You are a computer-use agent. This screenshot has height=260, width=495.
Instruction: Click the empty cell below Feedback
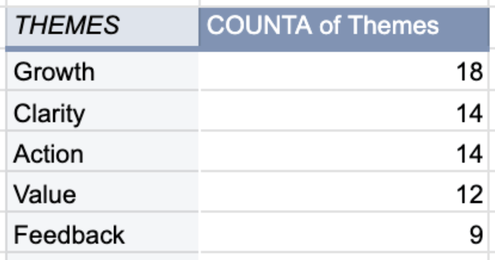point(102,256)
